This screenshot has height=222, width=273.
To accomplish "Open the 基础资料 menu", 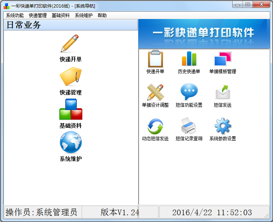I will 61,15.
